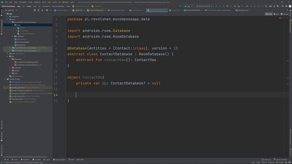Open IDE settings gear in top toolbar
The image size is (292, 164).
pos(286,6)
